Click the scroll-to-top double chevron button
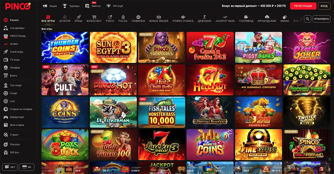 pyautogui.click(x=329, y=159)
